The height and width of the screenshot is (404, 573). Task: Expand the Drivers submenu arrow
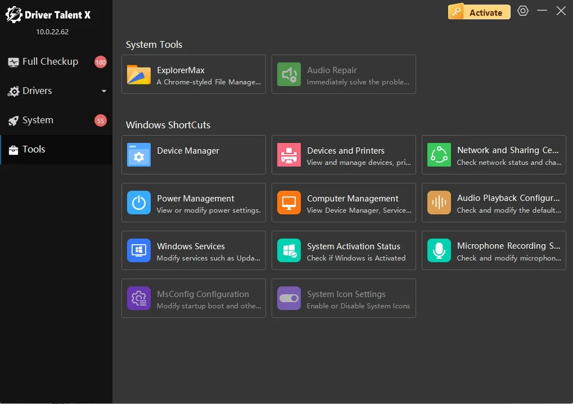(104, 91)
